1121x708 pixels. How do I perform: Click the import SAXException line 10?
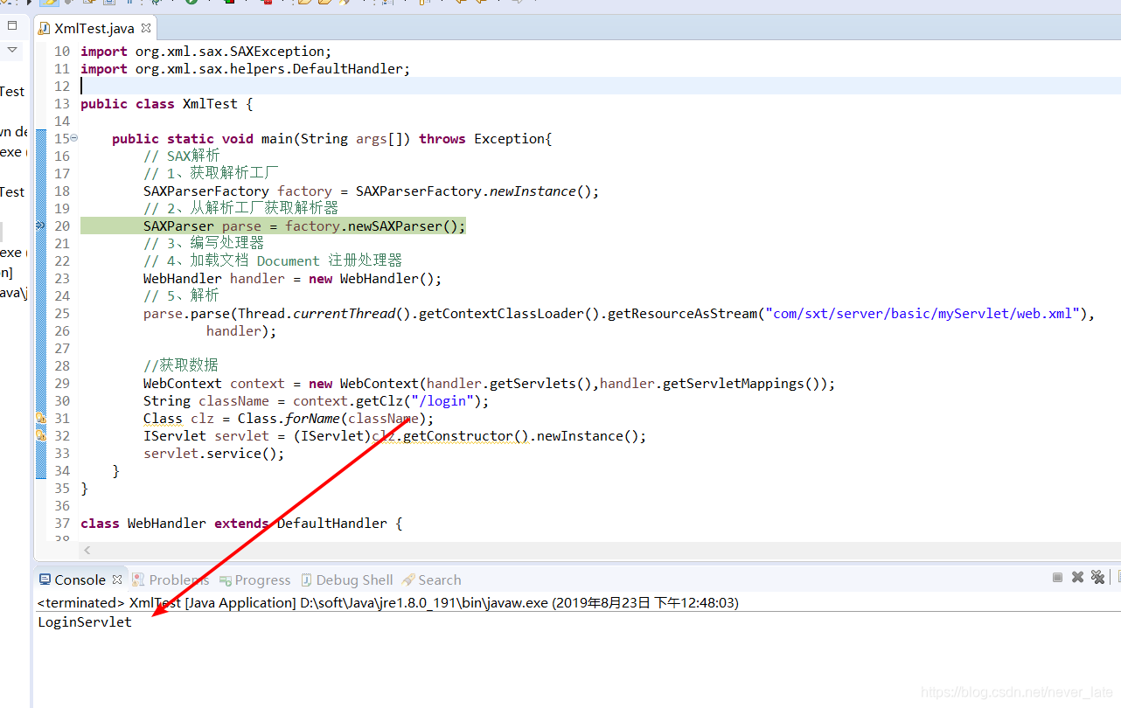click(205, 51)
